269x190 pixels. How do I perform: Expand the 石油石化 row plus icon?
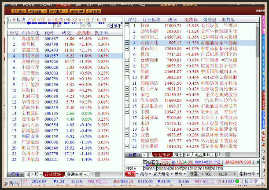[127, 43]
